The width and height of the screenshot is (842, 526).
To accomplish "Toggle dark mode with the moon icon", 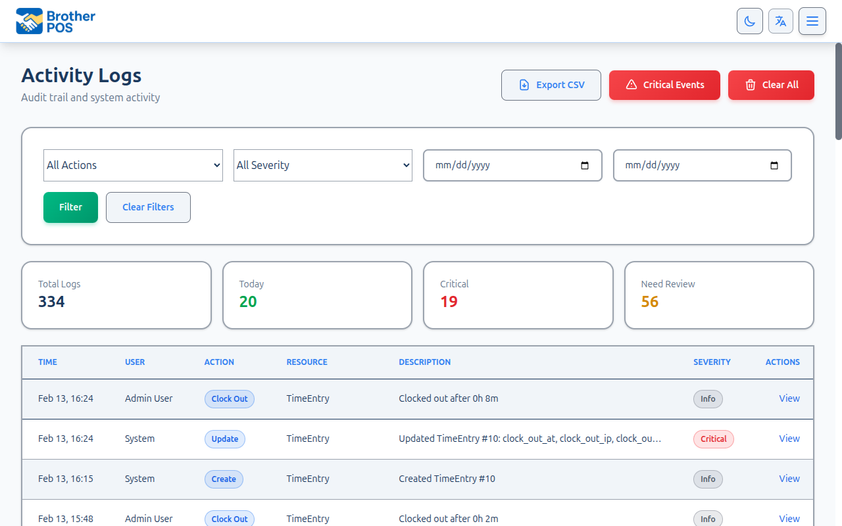I will (x=749, y=20).
